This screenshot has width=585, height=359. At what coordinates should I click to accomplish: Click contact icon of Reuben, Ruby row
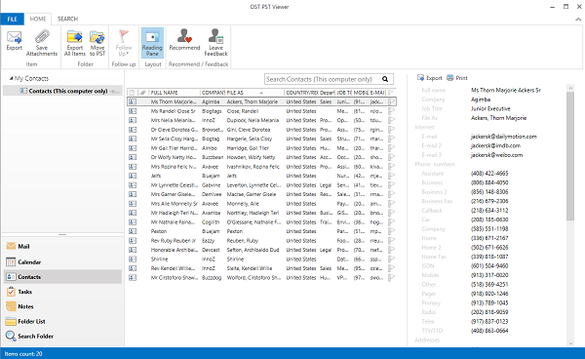tap(133, 241)
